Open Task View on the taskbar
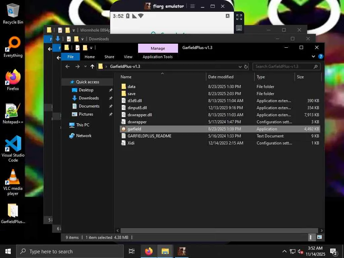344x258 pixels. (132, 251)
